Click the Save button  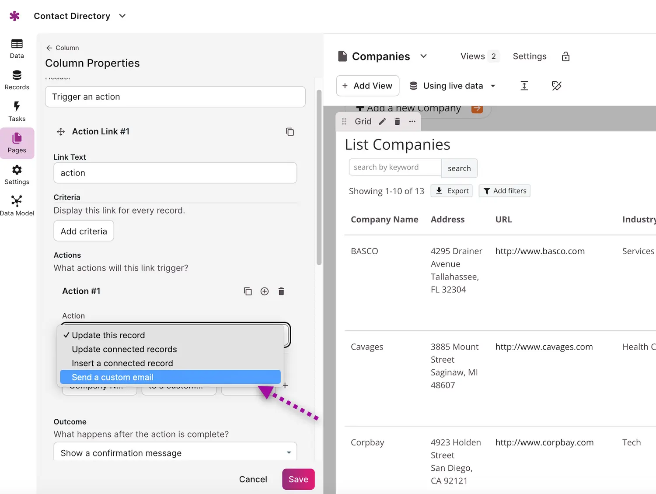coord(298,479)
